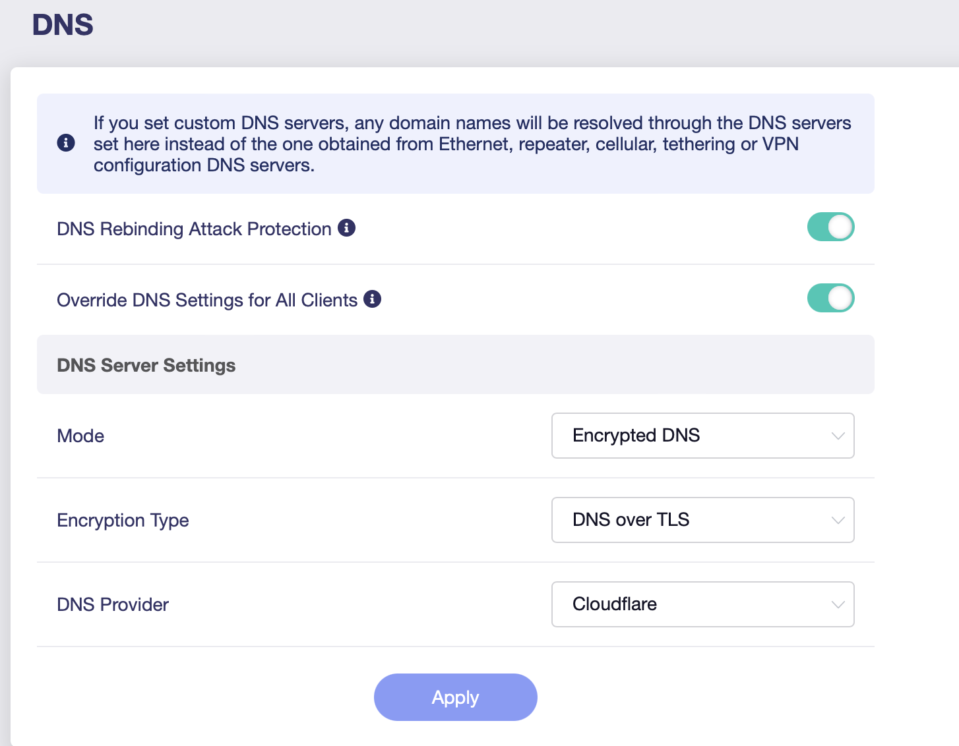The width and height of the screenshot is (959, 746).
Task: Click the DNS Rebinding Attack Protection label text
Action: point(194,229)
